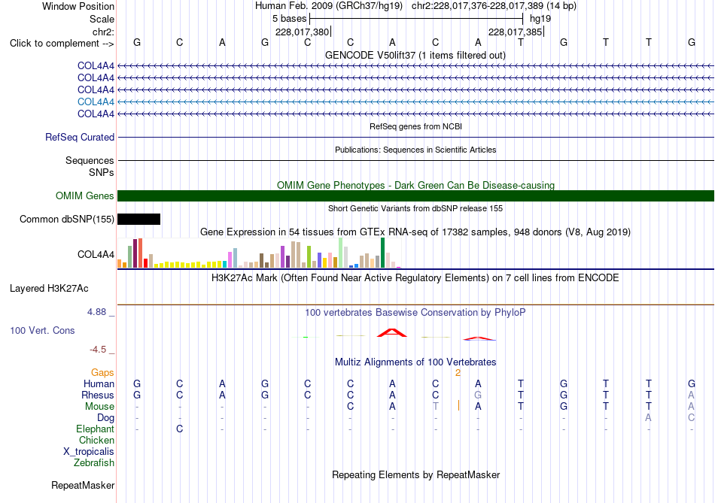Click the GTEx Gene Expression track title
Screen dimensions: 715x503
[415, 232]
